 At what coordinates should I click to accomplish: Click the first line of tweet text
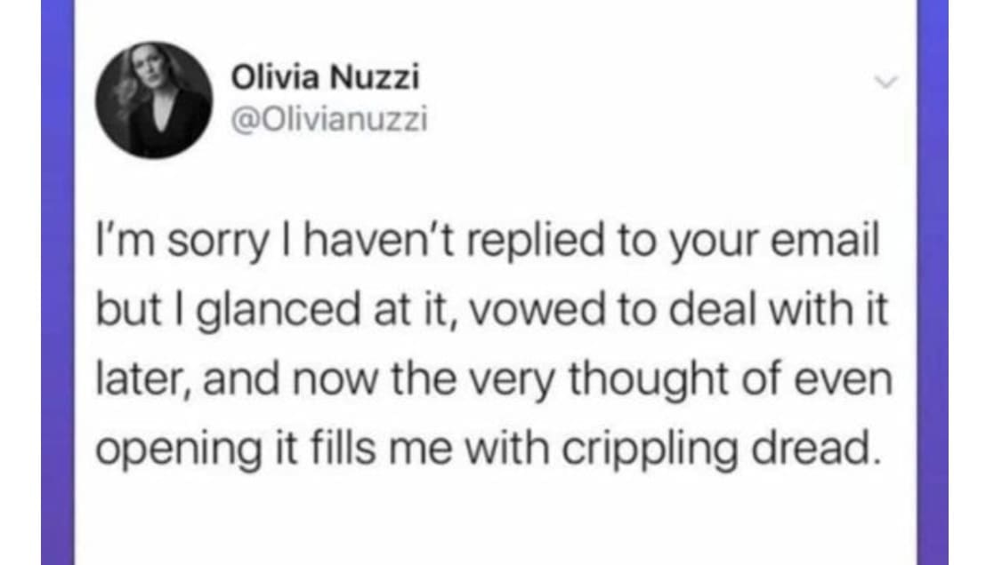click(x=486, y=243)
